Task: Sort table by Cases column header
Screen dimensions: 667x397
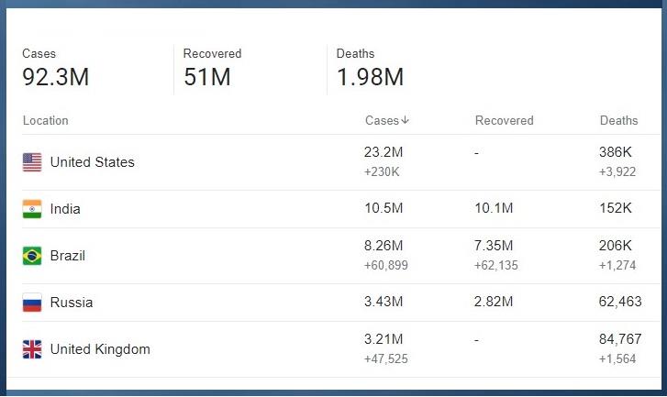Action: (x=382, y=120)
